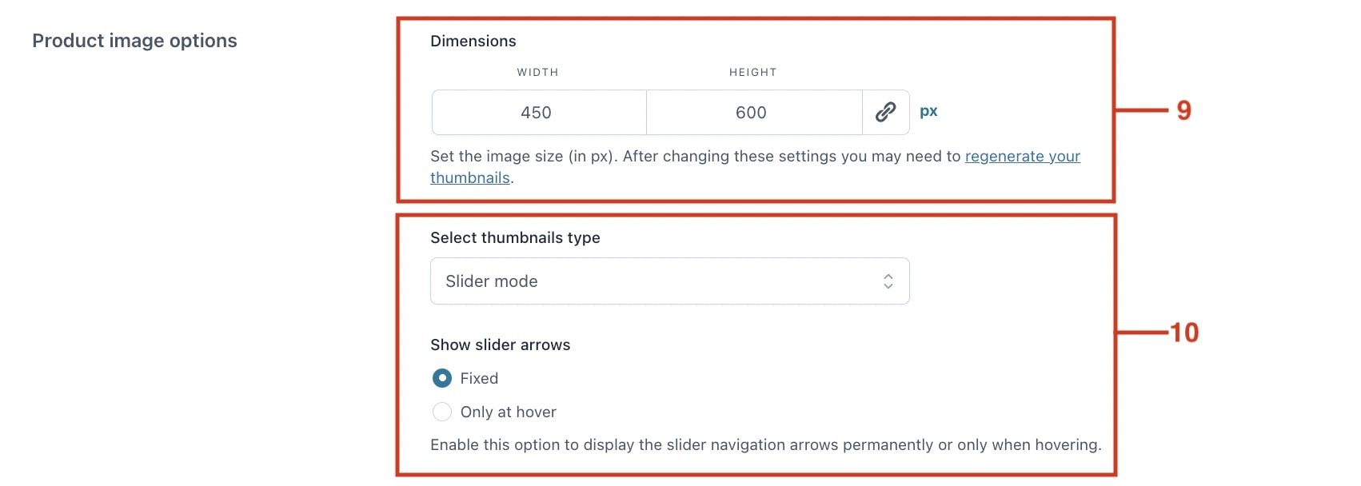Click the 'Only at hover' option label
This screenshot has width=1361, height=486.
(x=509, y=412)
